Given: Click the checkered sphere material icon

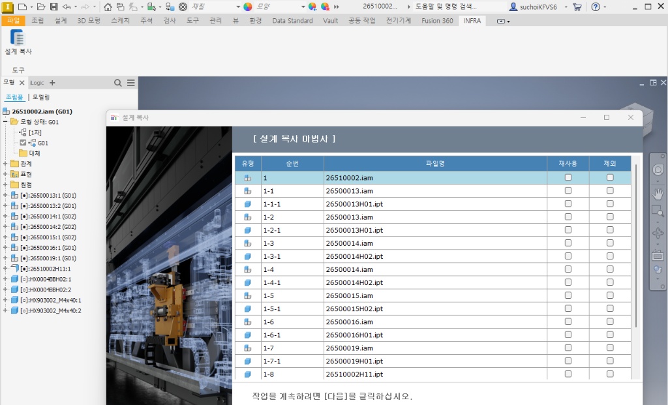Looking at the screenshot, I should (183, 7).
